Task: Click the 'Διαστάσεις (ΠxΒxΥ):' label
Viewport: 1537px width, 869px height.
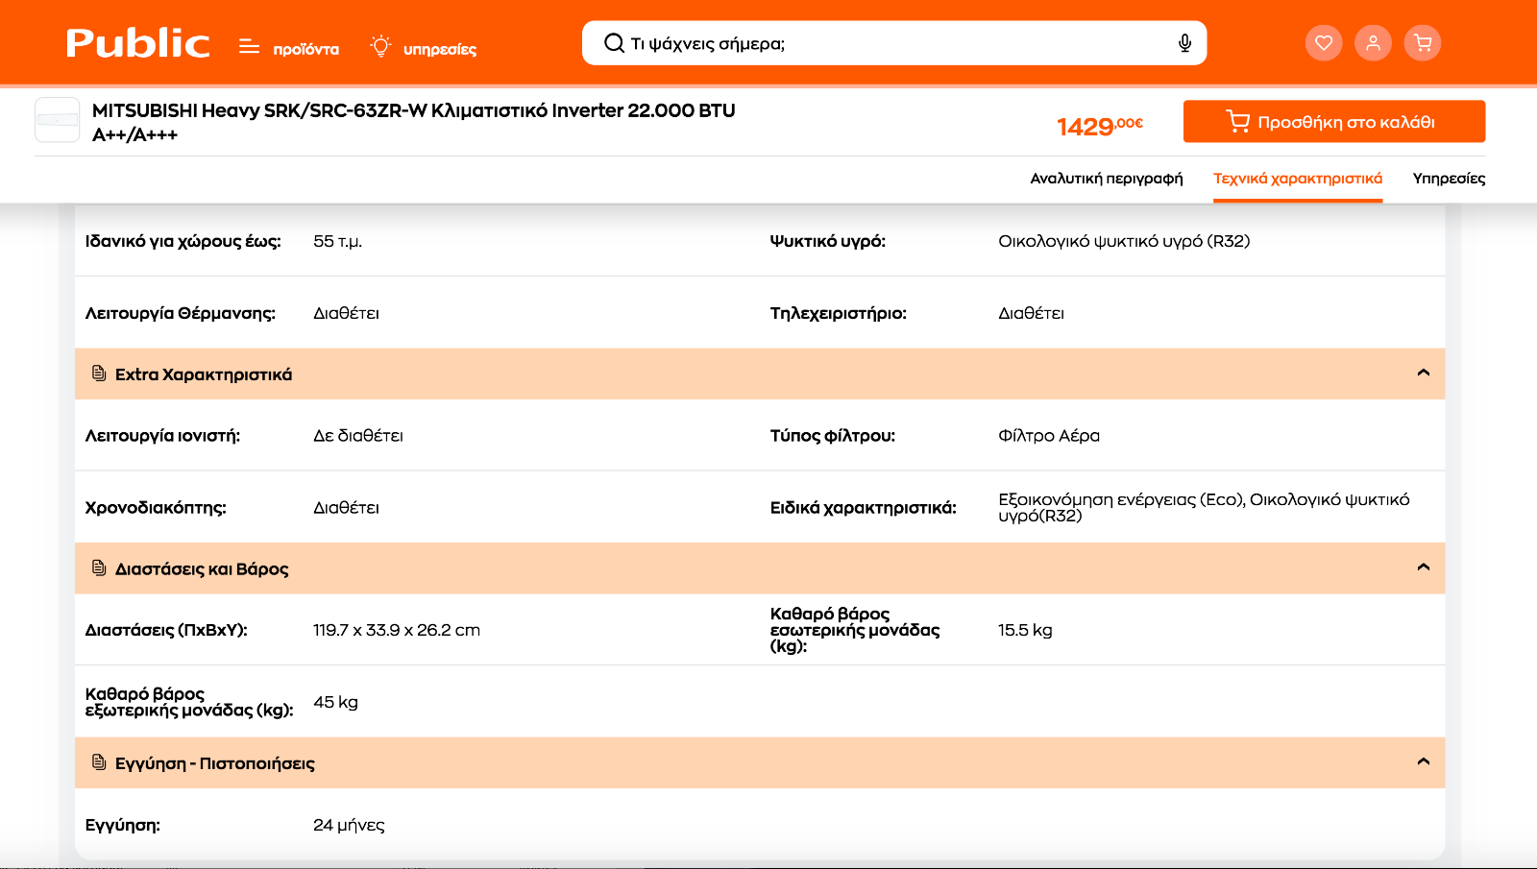Action: point(166,630)
